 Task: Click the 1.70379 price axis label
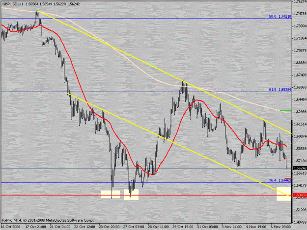pyautogui.click(x=300, y=51)
